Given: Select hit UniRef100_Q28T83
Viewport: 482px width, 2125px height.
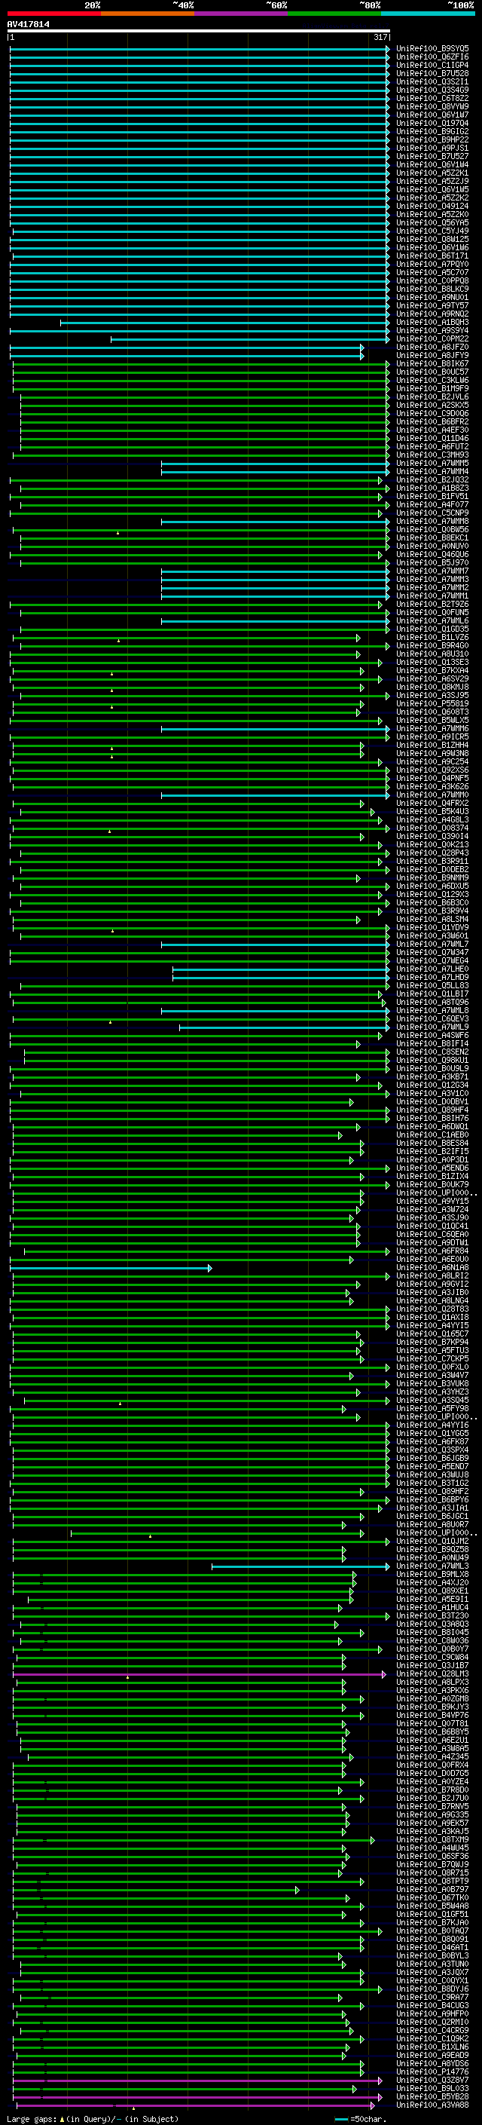Looking at the screenshot, I should click(x=432, y=1309).
